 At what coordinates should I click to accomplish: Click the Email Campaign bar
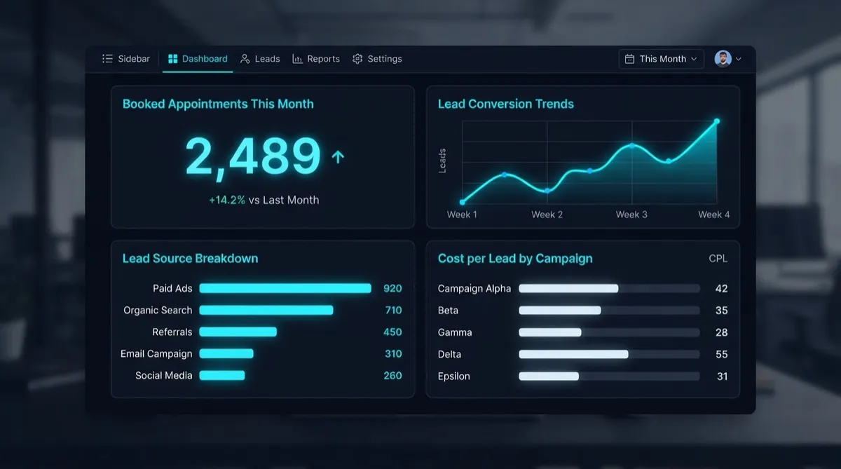click(226, 353)
